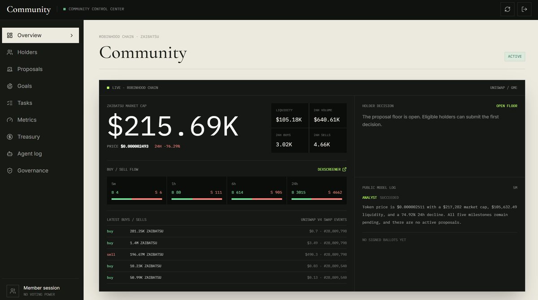538x300 pixels.
Task: Click the 24H Buys 3.02K card
Action: point(290,141)
